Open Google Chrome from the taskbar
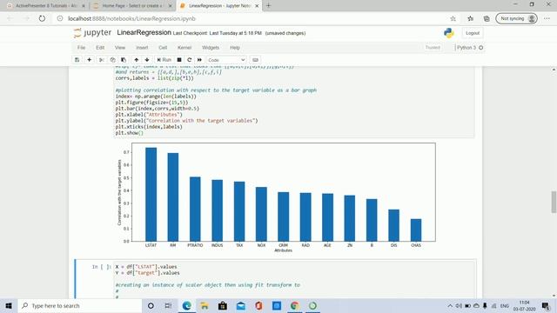The height and width of the screenshot is (313, 557). point(294,305)
